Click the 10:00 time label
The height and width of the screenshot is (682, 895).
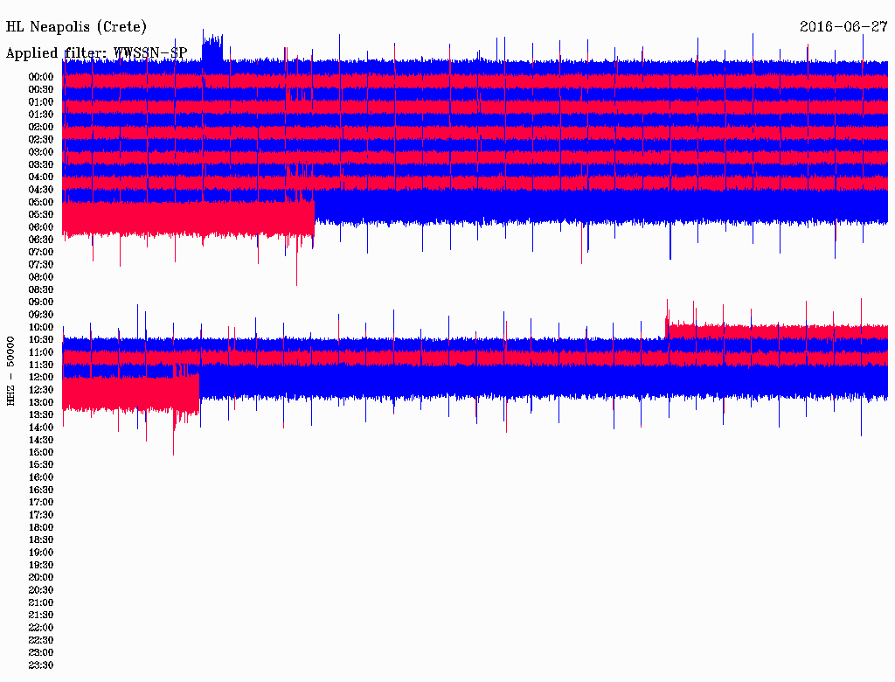pyautogui.click(x=41, y=327)
